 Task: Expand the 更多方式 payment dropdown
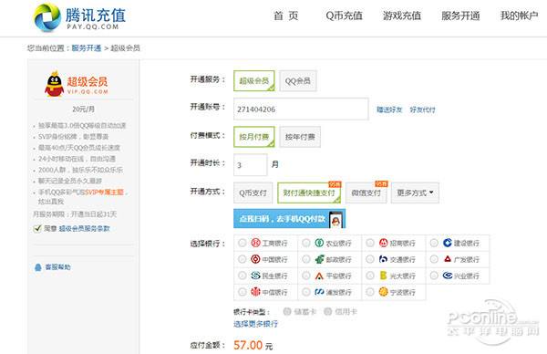[x=415, y=193]
